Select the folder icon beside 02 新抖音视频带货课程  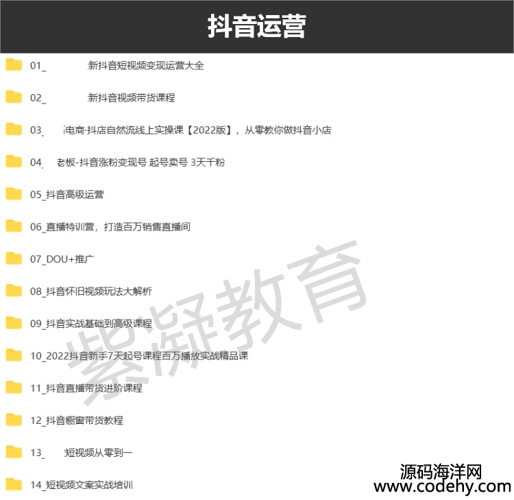click(14, 97)
